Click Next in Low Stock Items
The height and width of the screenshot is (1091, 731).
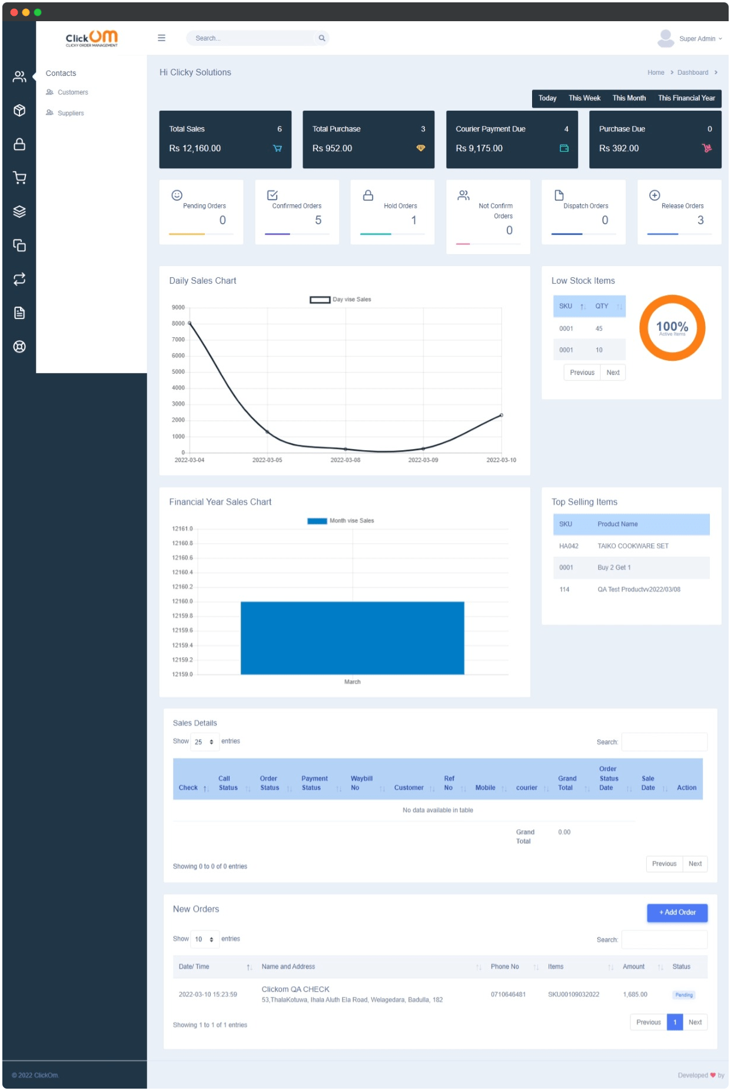point(613,372)
